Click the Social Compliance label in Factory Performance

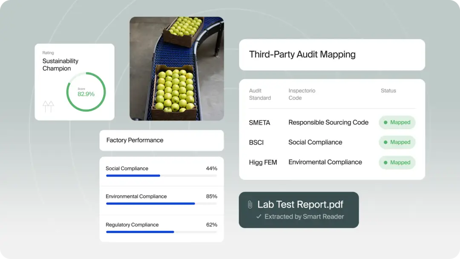point(127,168)
